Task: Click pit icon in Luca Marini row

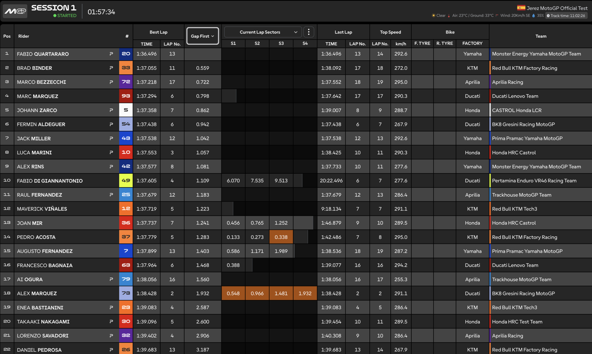Action: (111, 152)
